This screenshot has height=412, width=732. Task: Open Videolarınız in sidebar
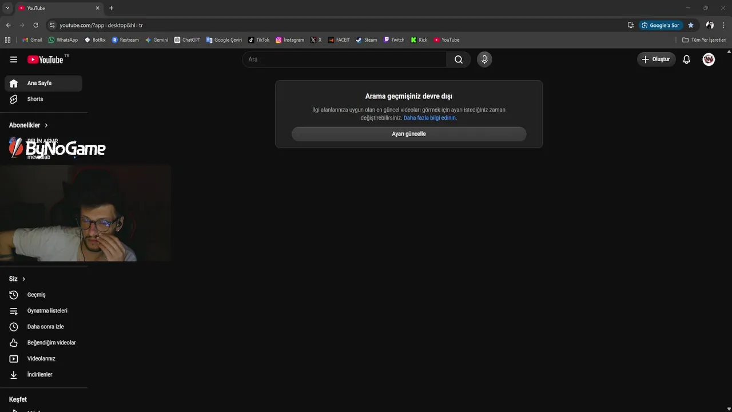(43, 359)
